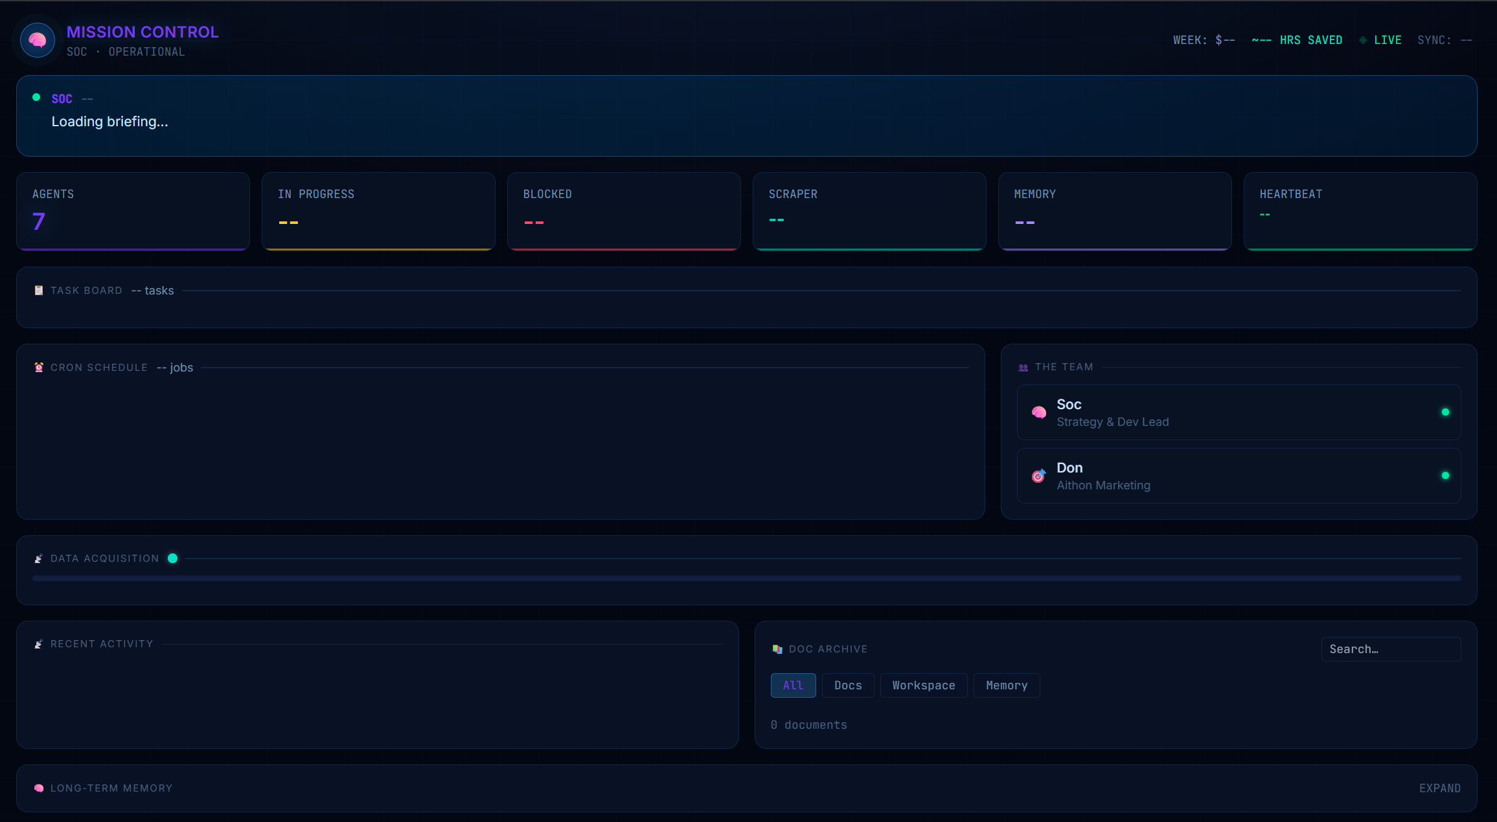Click the Cron Schedule alarm clock icon
1497x822 pixels.
pyautogui.click(x=39, y=367)
